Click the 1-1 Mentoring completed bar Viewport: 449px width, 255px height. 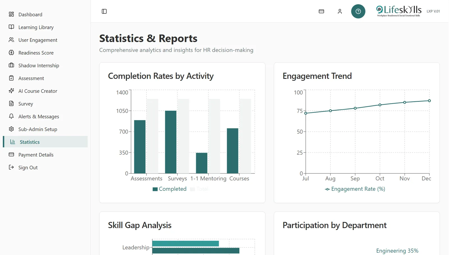(201, 163)
